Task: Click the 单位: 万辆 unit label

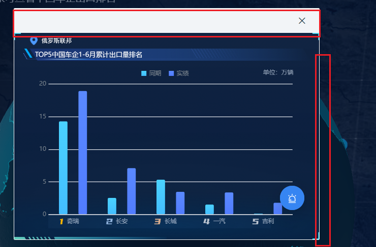Action: (x=278, y=72)
